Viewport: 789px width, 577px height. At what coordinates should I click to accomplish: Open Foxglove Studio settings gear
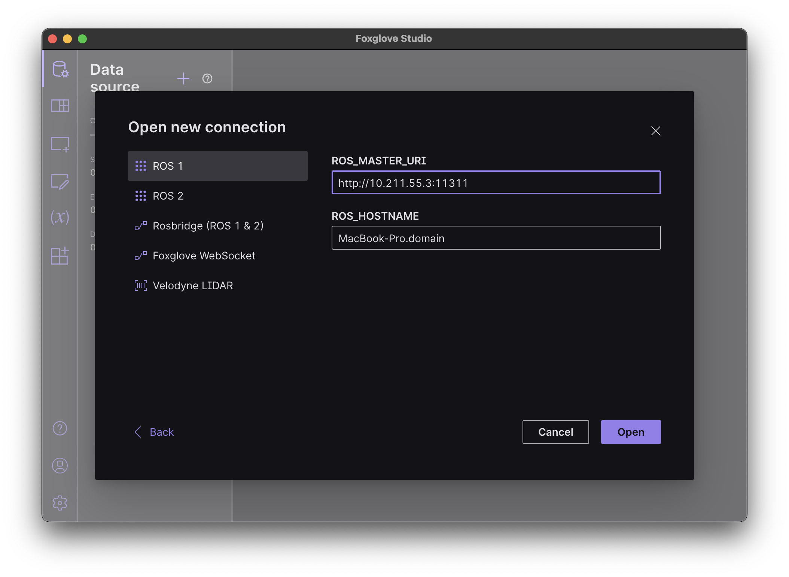point(60,502)
